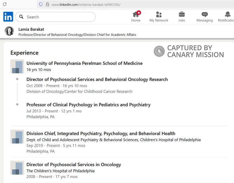
Task: Open Division Chief, Integrated Psychiatry, Psychology entry
Action: [x=101, y=133]
